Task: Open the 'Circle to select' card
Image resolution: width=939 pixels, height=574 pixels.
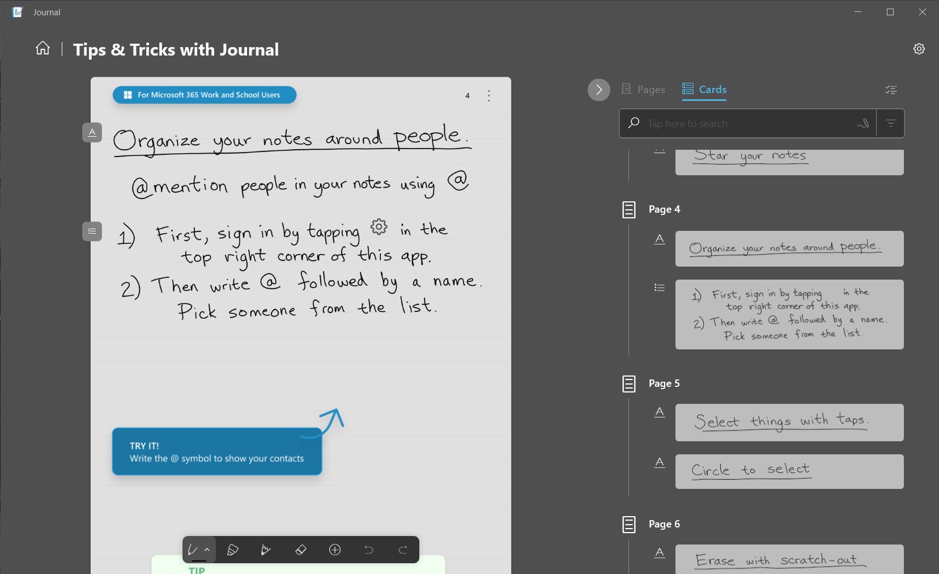Action: [789, 471]
